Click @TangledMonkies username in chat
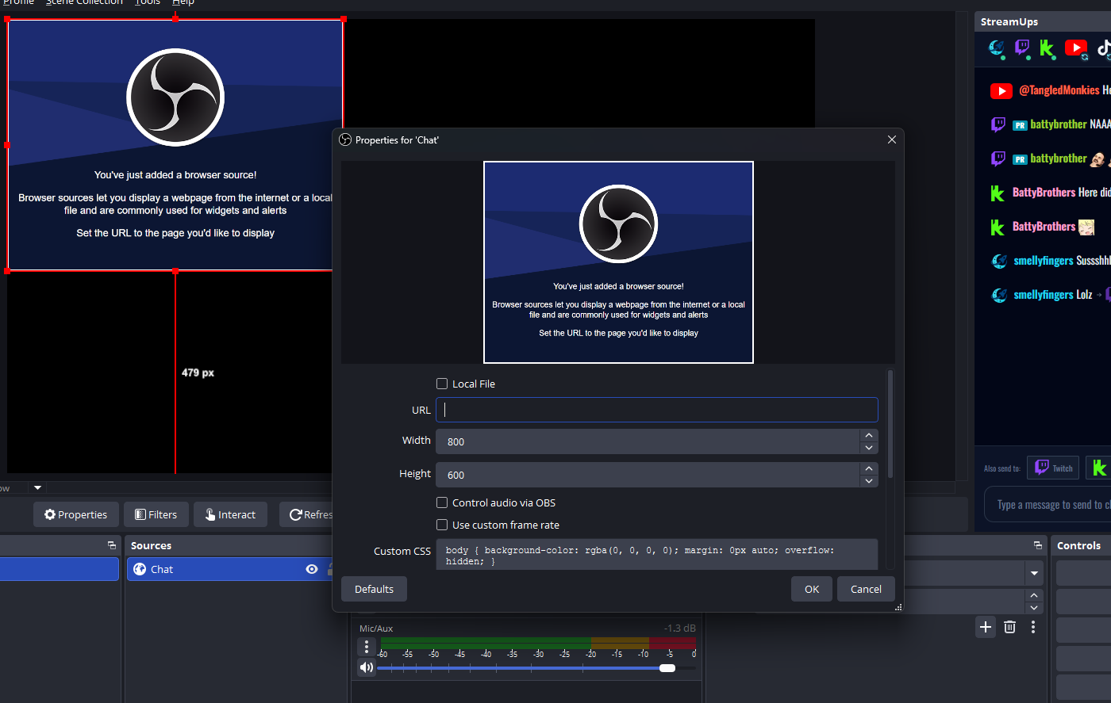 pyautogui.click(x=1059, y=90)
